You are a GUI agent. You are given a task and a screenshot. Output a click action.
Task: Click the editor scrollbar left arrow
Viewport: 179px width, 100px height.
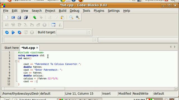click(x=3, y=89)
